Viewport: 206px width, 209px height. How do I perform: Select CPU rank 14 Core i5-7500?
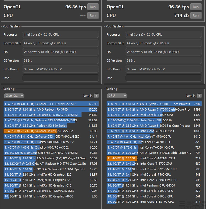point(154,175)
